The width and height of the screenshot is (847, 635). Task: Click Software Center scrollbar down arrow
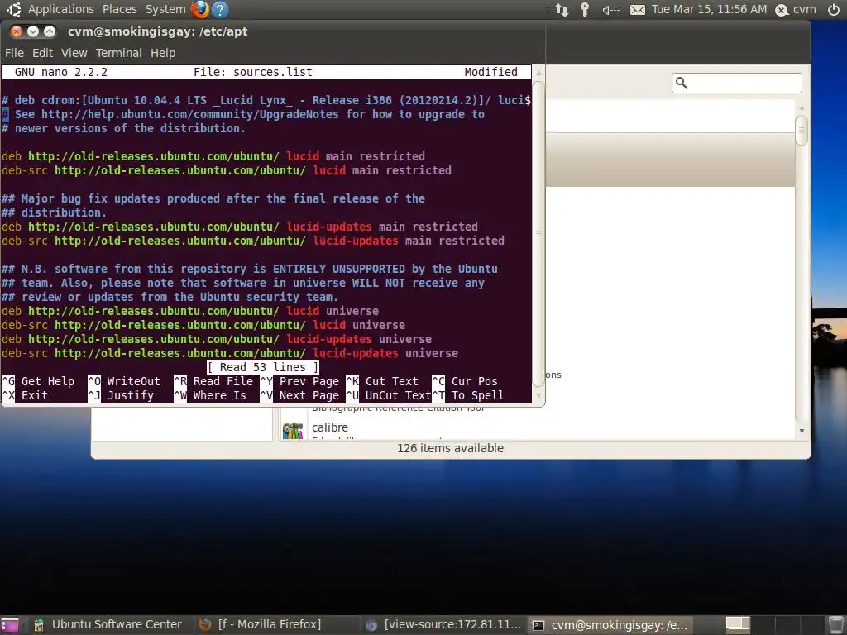click(802, 431)
